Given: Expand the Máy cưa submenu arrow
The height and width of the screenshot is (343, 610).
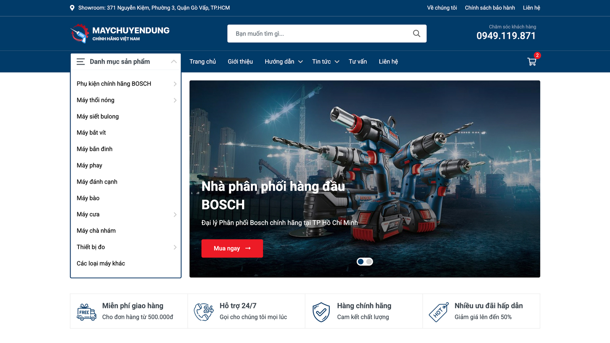Looking at the screenshot, I should (175, 215).
